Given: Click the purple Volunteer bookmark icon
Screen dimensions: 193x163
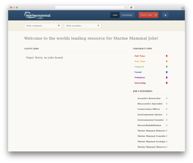Looking at the screenshot, I should pos(167,77).
